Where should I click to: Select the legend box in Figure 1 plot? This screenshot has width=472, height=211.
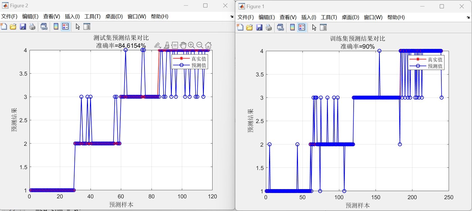click(426, 63)
